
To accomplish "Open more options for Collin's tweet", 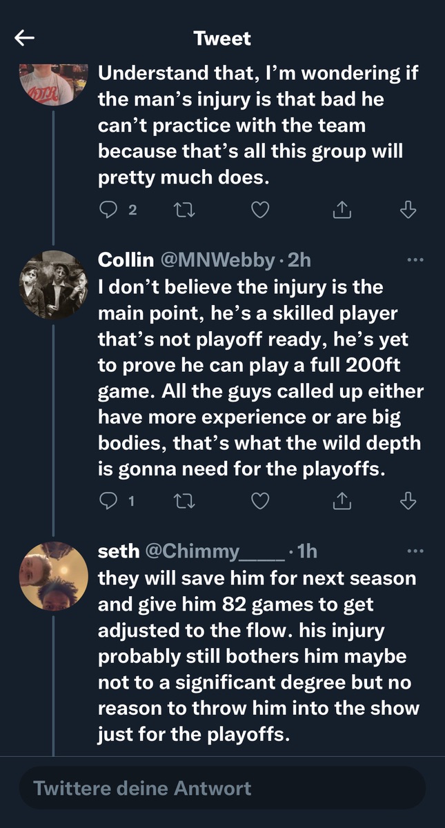I will pyautogui.click(x=414, y=260).
